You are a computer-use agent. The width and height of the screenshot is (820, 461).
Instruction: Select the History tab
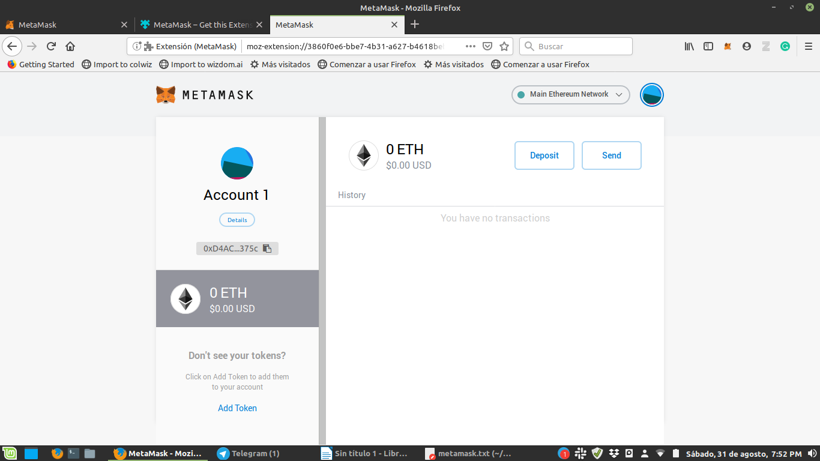pyautogui.click(x=352, y=195)
